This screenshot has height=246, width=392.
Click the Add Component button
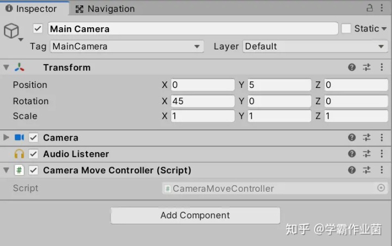click(x=195, y=216)
